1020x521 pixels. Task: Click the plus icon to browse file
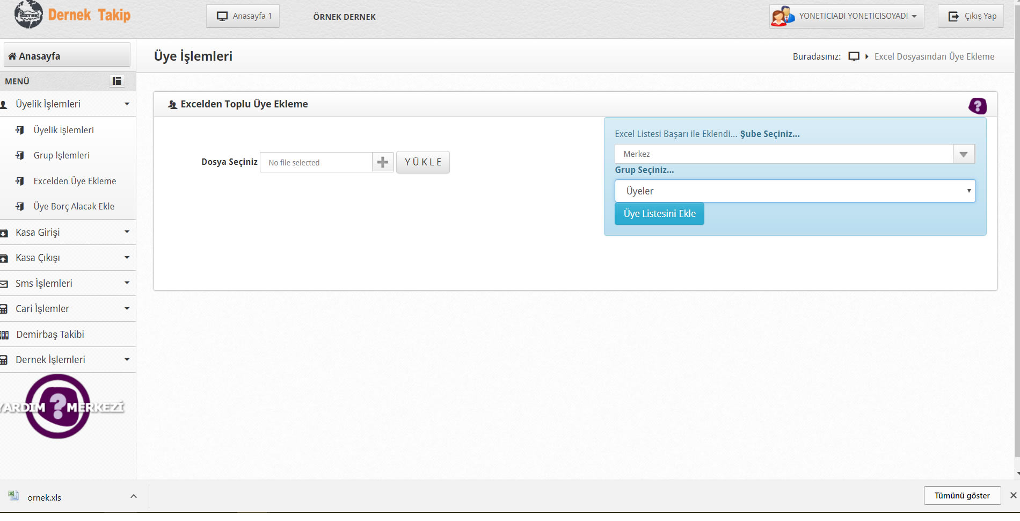[x=383, y=162]
